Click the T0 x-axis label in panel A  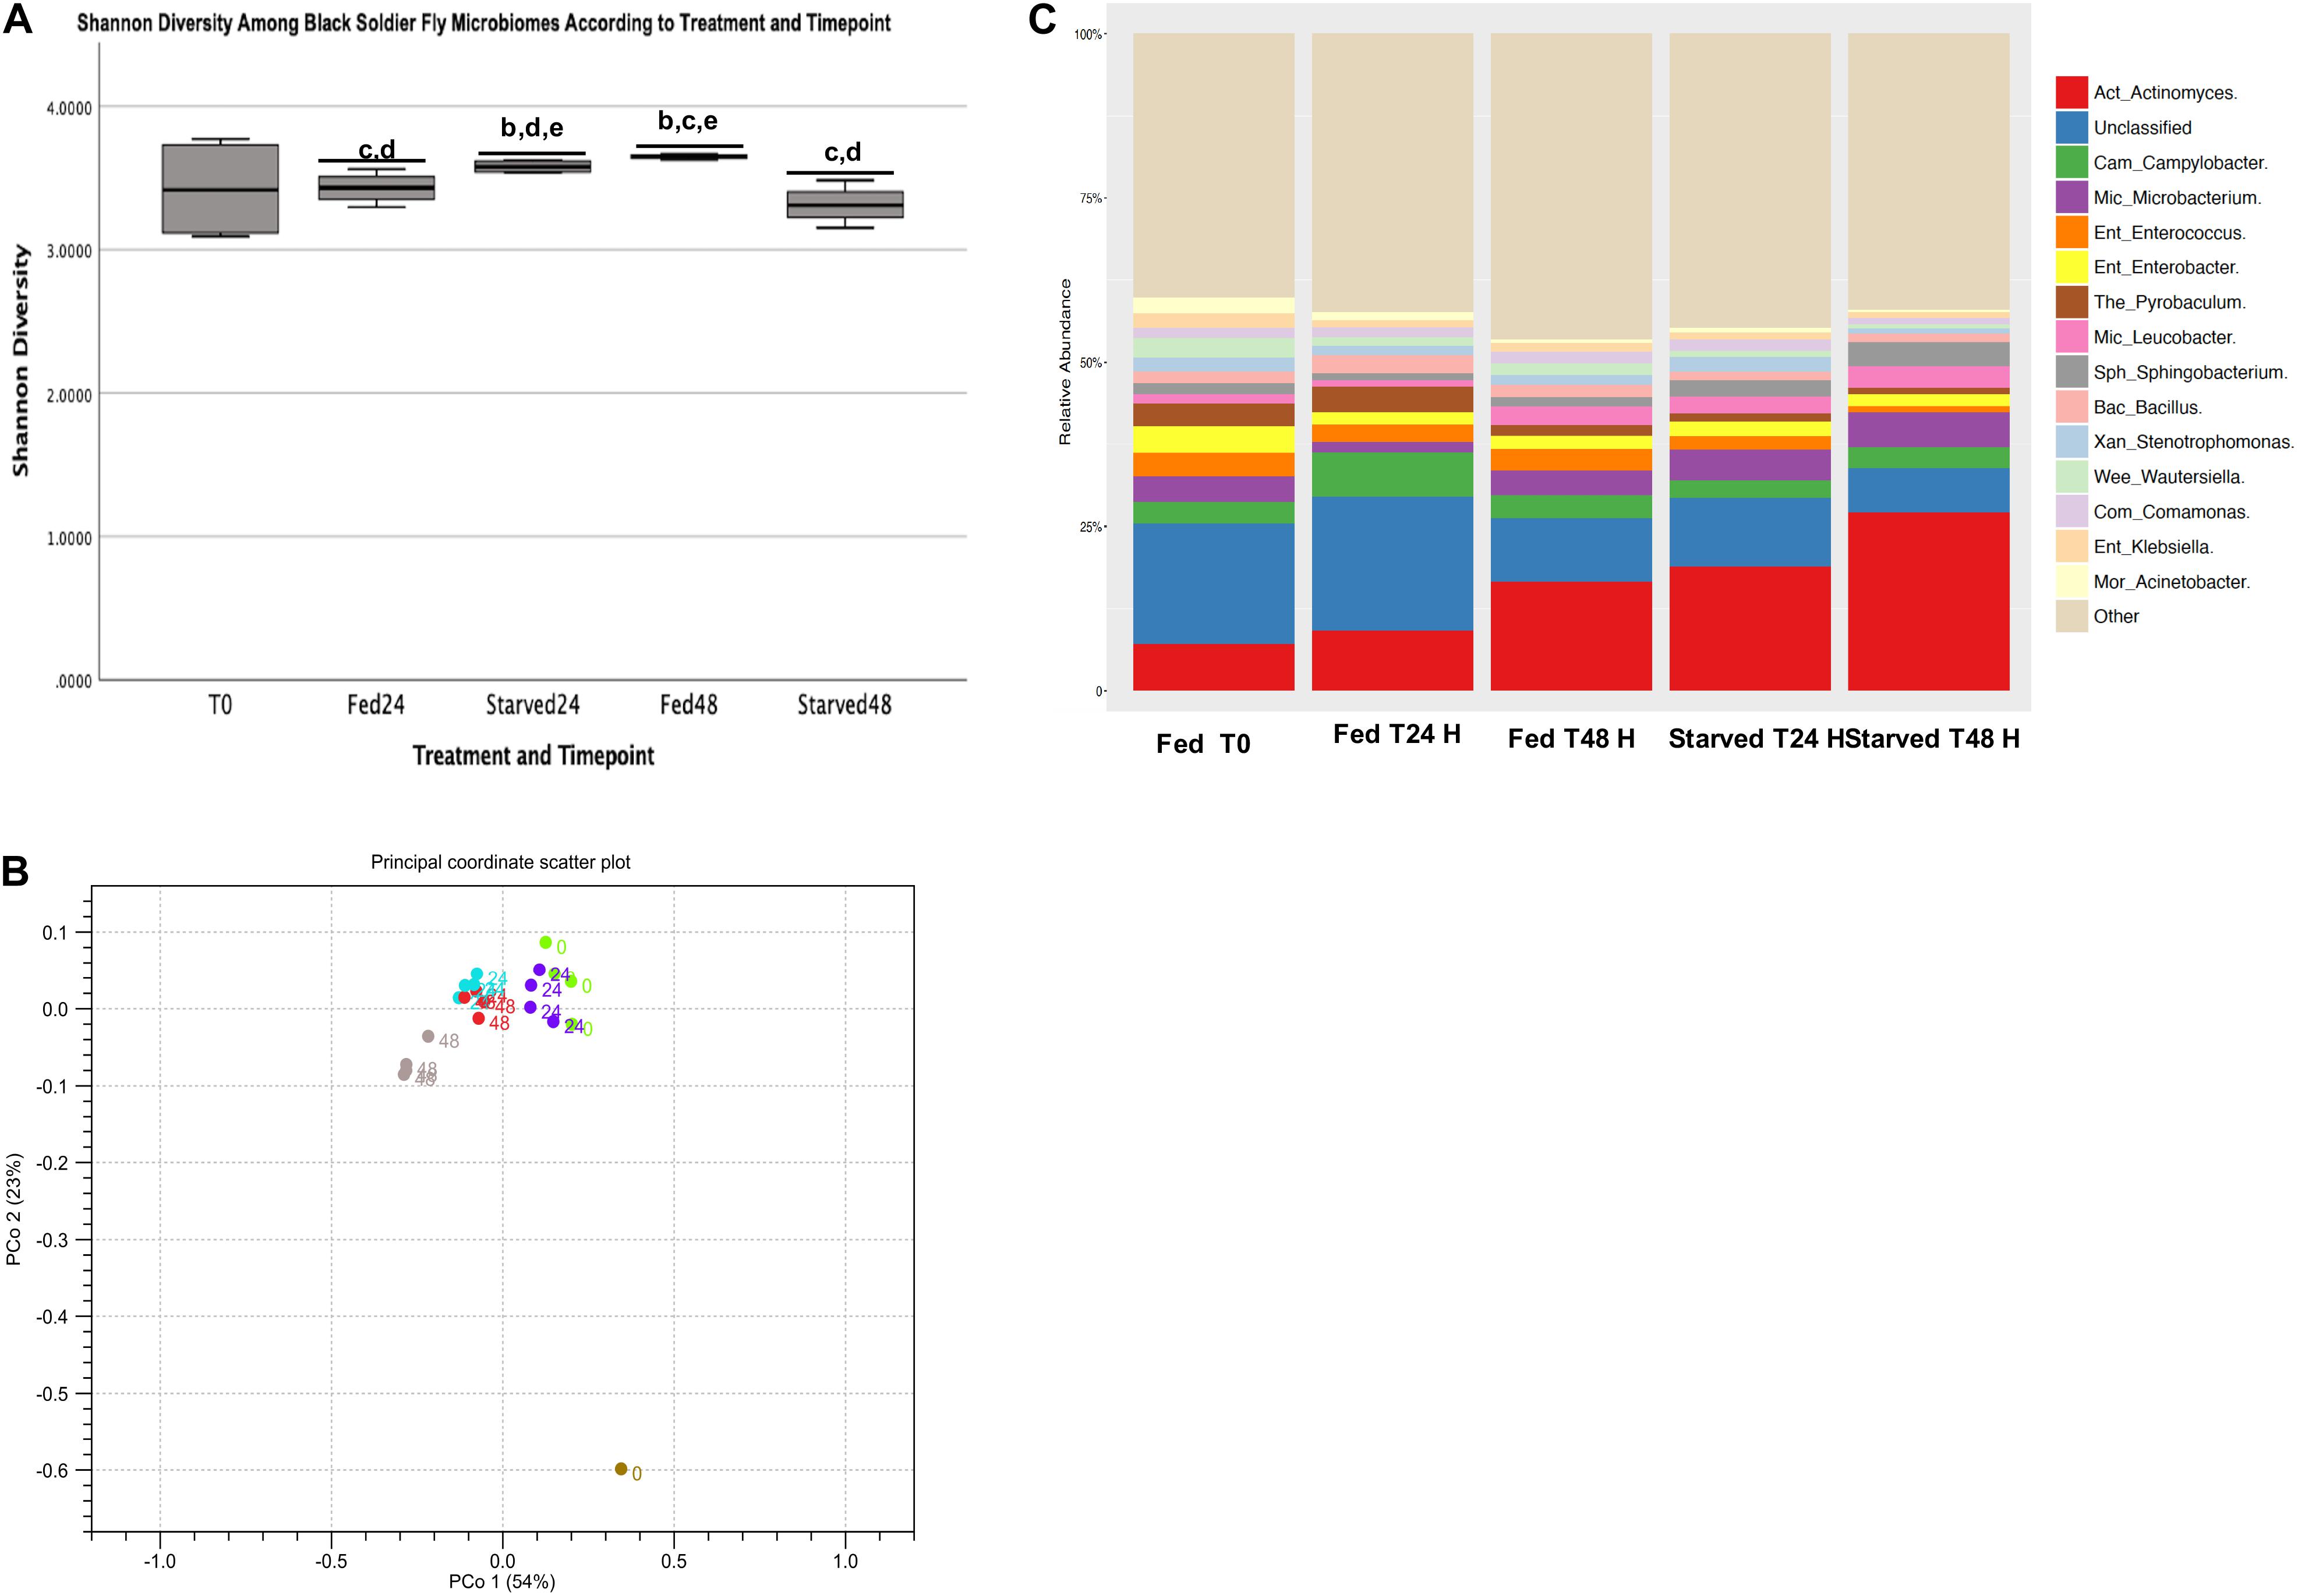pos(220,705)
